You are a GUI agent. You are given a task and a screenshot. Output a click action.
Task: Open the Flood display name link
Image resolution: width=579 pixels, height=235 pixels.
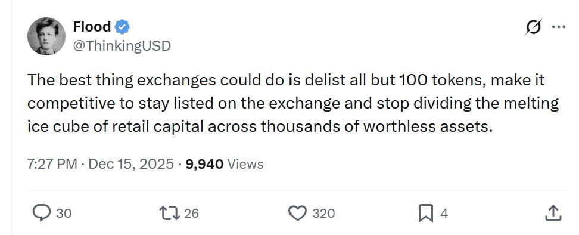click(92, 27)
